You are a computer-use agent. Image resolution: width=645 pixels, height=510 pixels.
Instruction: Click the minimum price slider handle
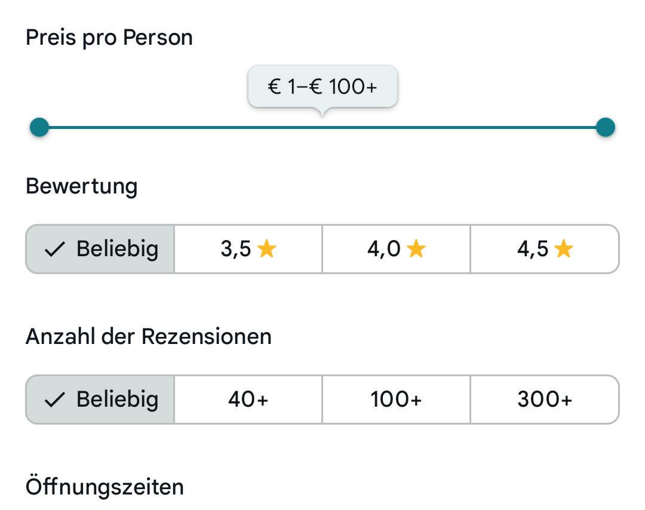39,127
